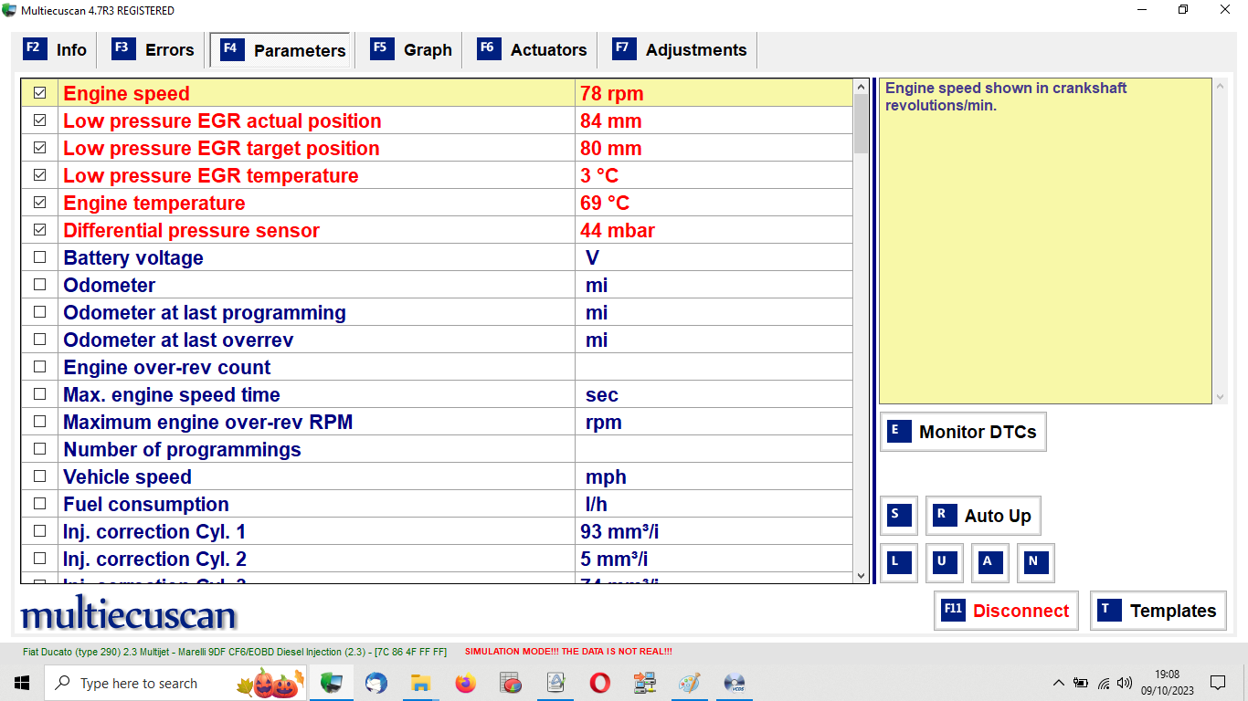Click the Monitor DTCs button

(963, 432)
